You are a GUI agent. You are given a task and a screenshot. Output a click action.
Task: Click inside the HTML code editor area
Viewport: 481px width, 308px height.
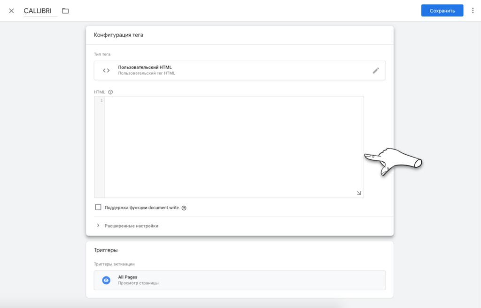click(233, 147)
